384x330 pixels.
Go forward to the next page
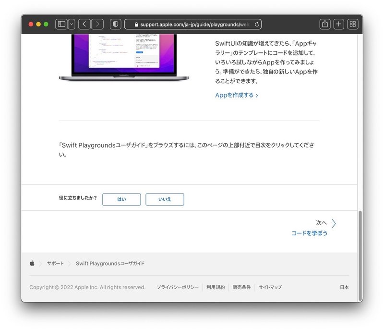point(97,24)
